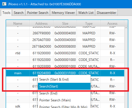The image size is (132, 108).
Task: Open the Disassembler tab
Action: pyautogui.click(x=107, y=12)
